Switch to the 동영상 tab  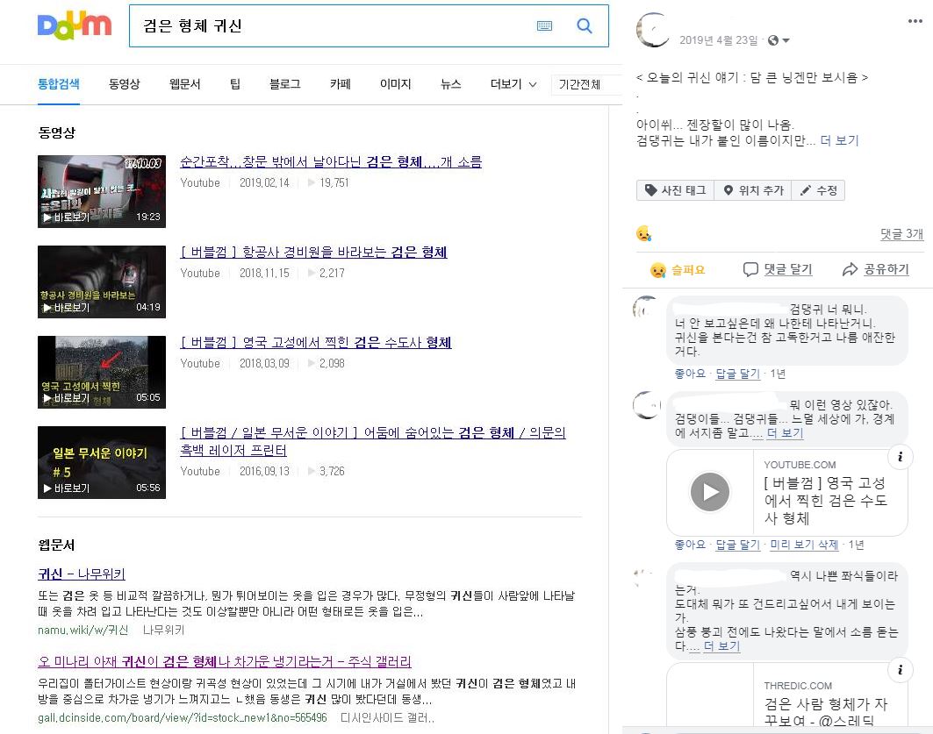124,84
